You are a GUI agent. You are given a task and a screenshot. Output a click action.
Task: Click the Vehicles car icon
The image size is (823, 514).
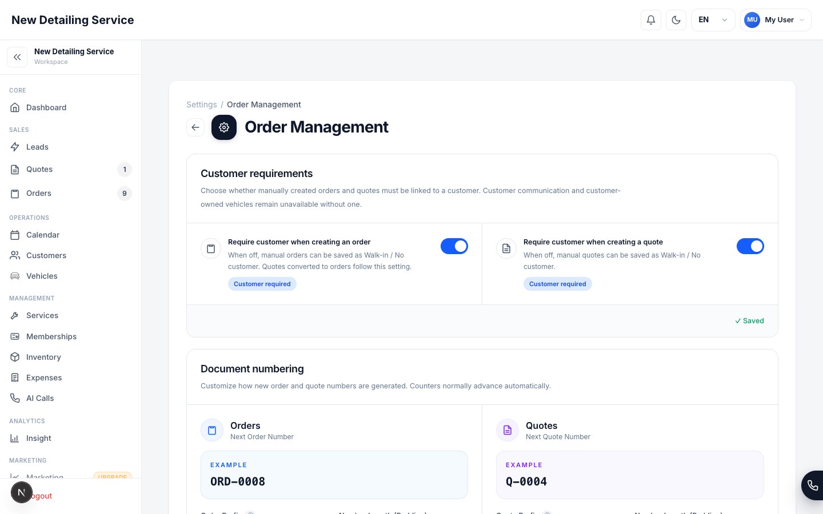tap(15, 276)
